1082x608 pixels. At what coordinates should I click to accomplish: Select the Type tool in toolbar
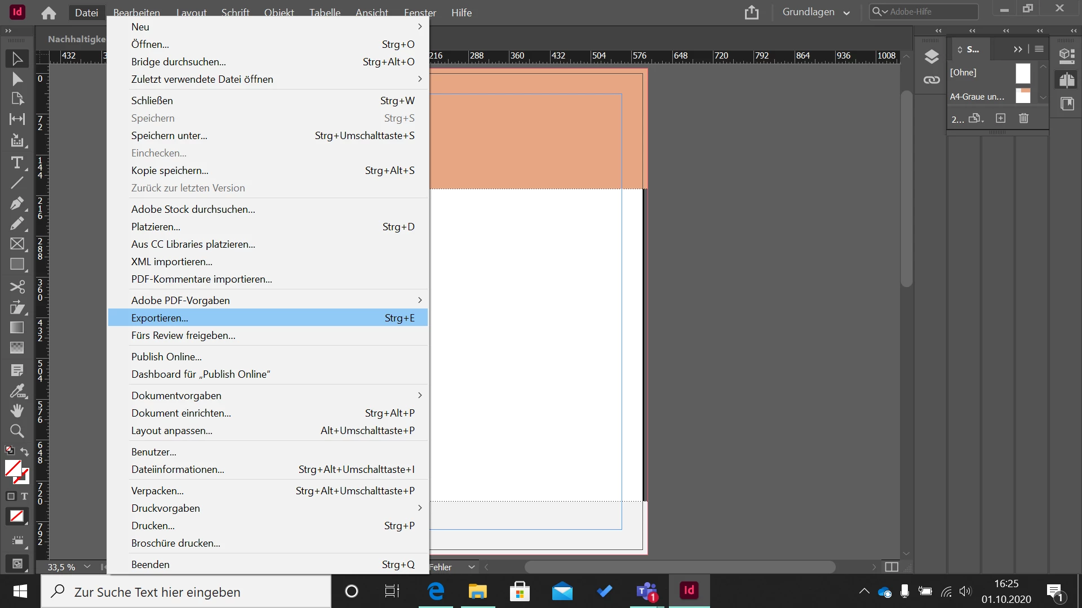(x=17, y=163)
